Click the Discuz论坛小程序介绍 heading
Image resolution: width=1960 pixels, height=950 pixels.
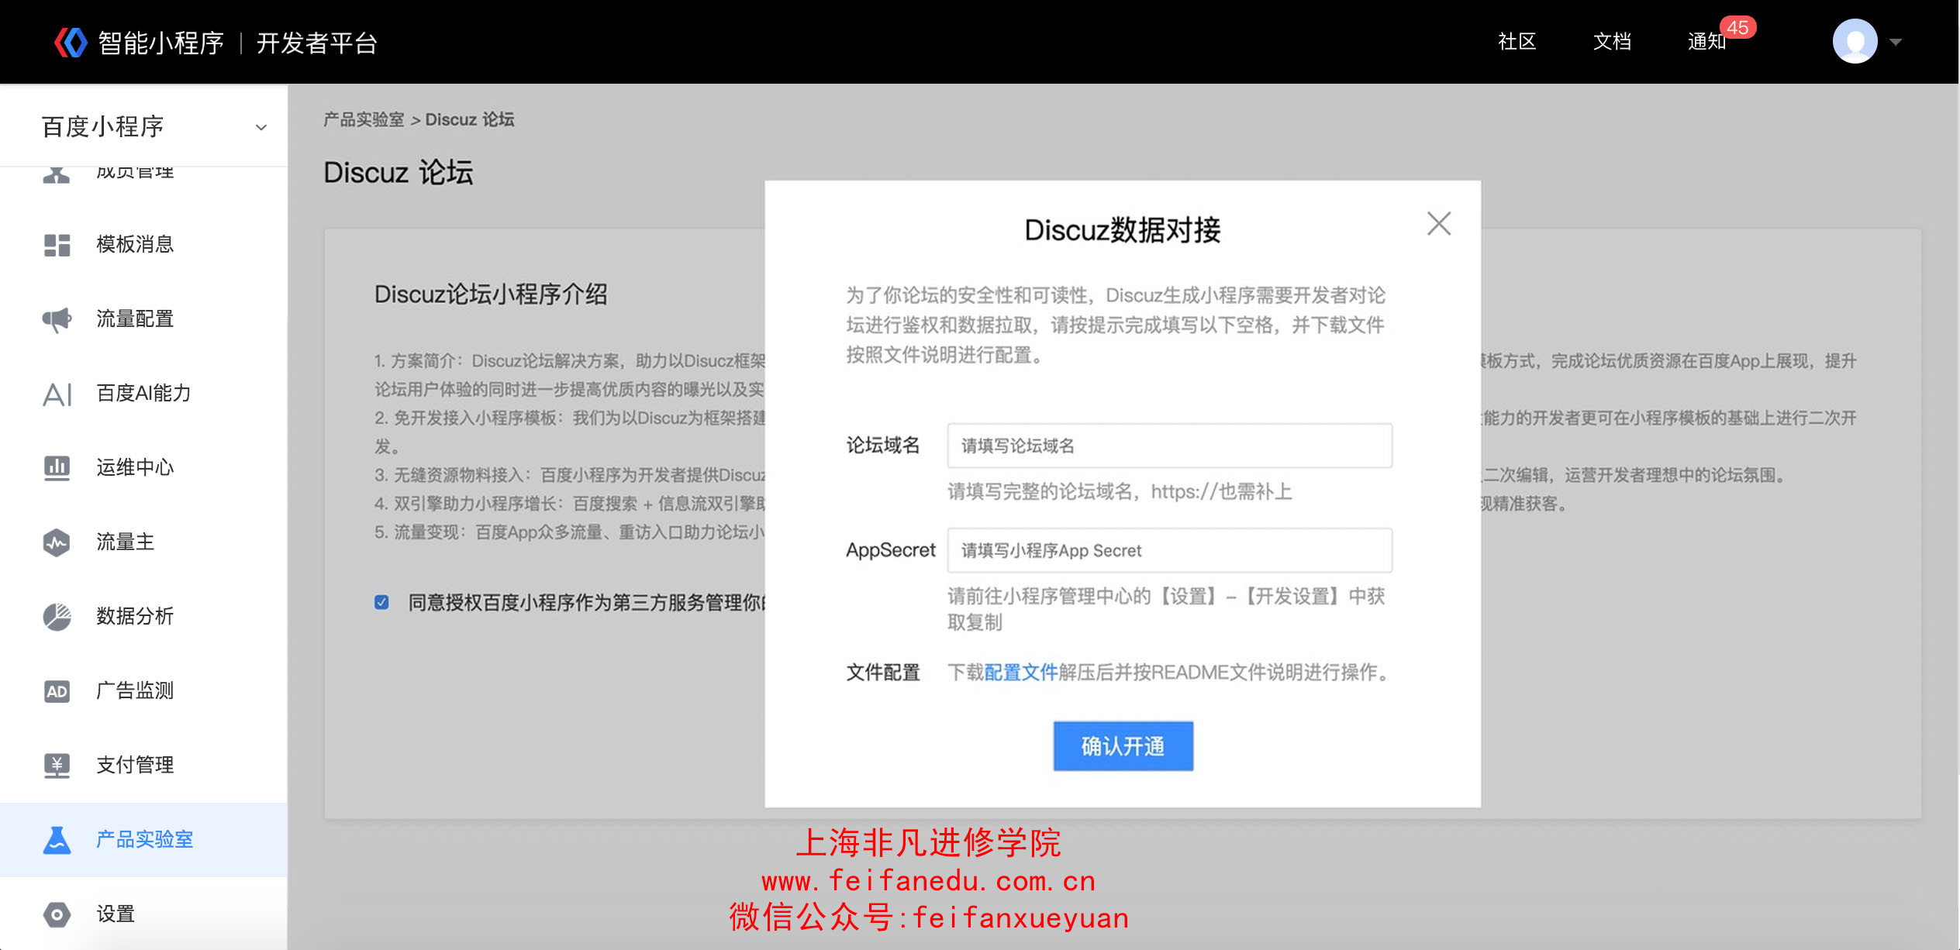click(x=491, y=294)
